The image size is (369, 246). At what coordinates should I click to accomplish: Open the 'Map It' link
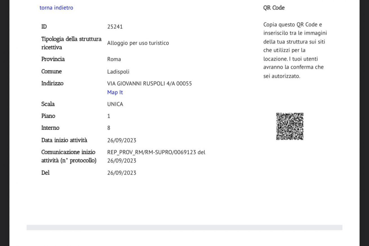tap(115, 92)
